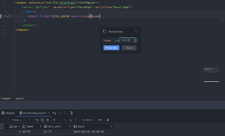Screen dimensions: 225x136
Task: Click the Tx transaction mode icon
Action: (x=54, y=113)
